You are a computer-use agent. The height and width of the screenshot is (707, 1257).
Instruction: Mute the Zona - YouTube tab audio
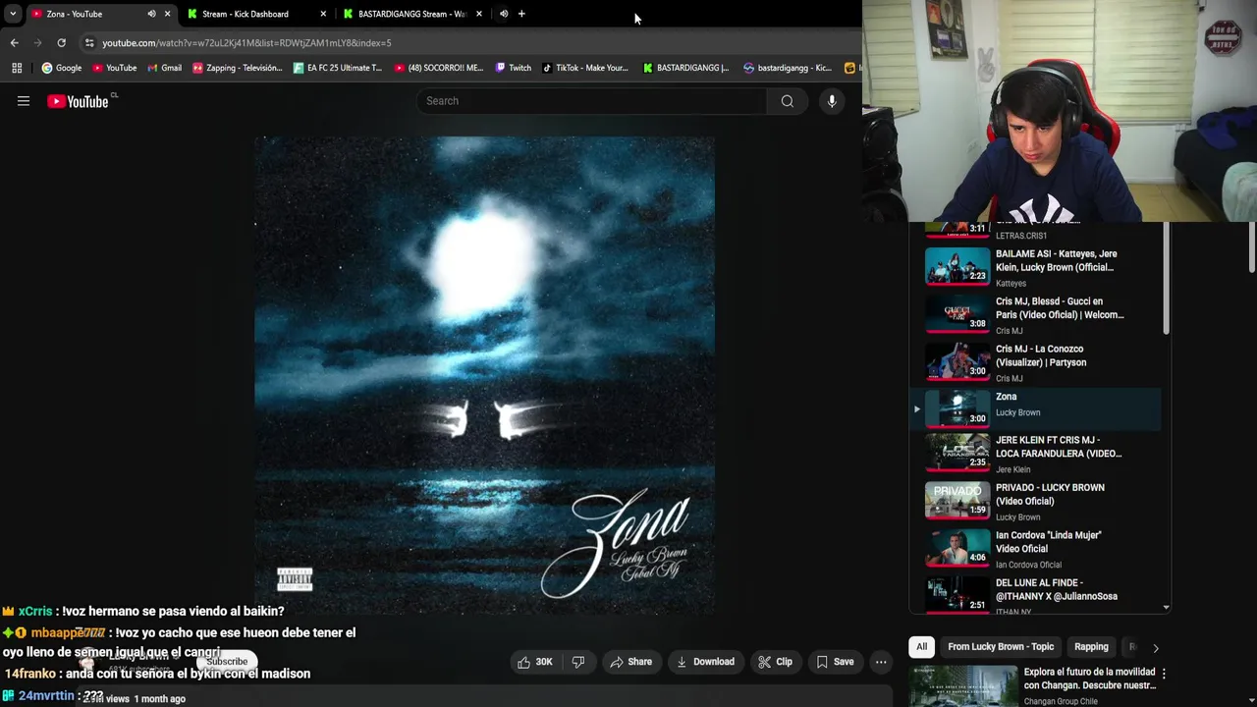(x=151, y=14)
